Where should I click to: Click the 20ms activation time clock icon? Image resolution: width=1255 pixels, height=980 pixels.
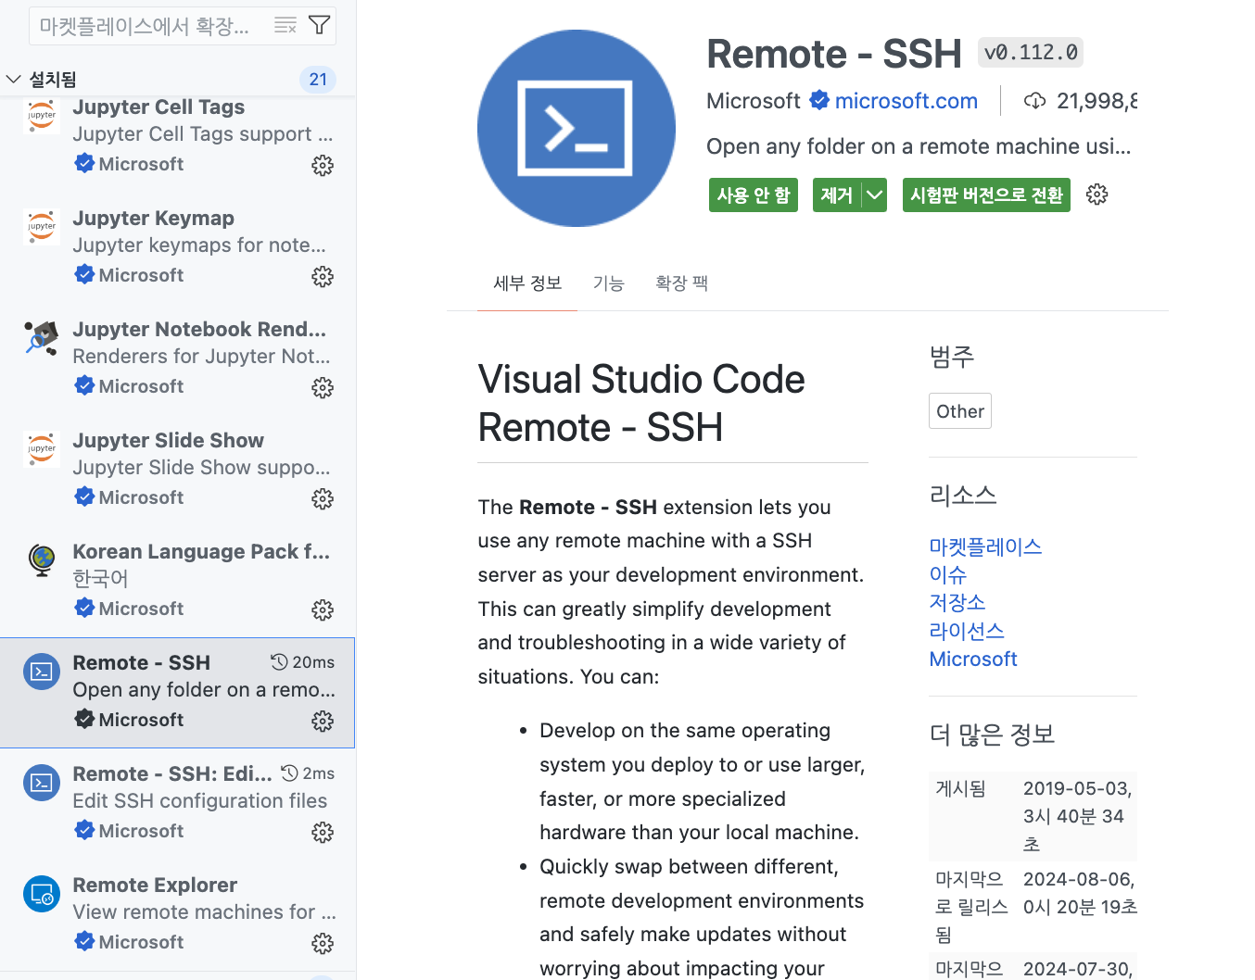point(279,661)
